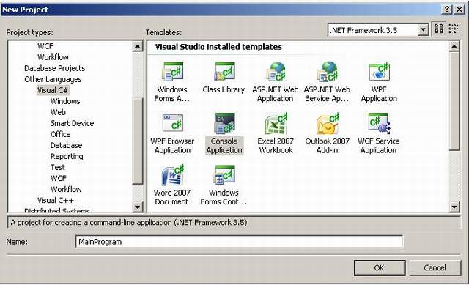Select the Console Application template
Image resolution: width=469 pixels, height=285 pixels.
[224, 133]
